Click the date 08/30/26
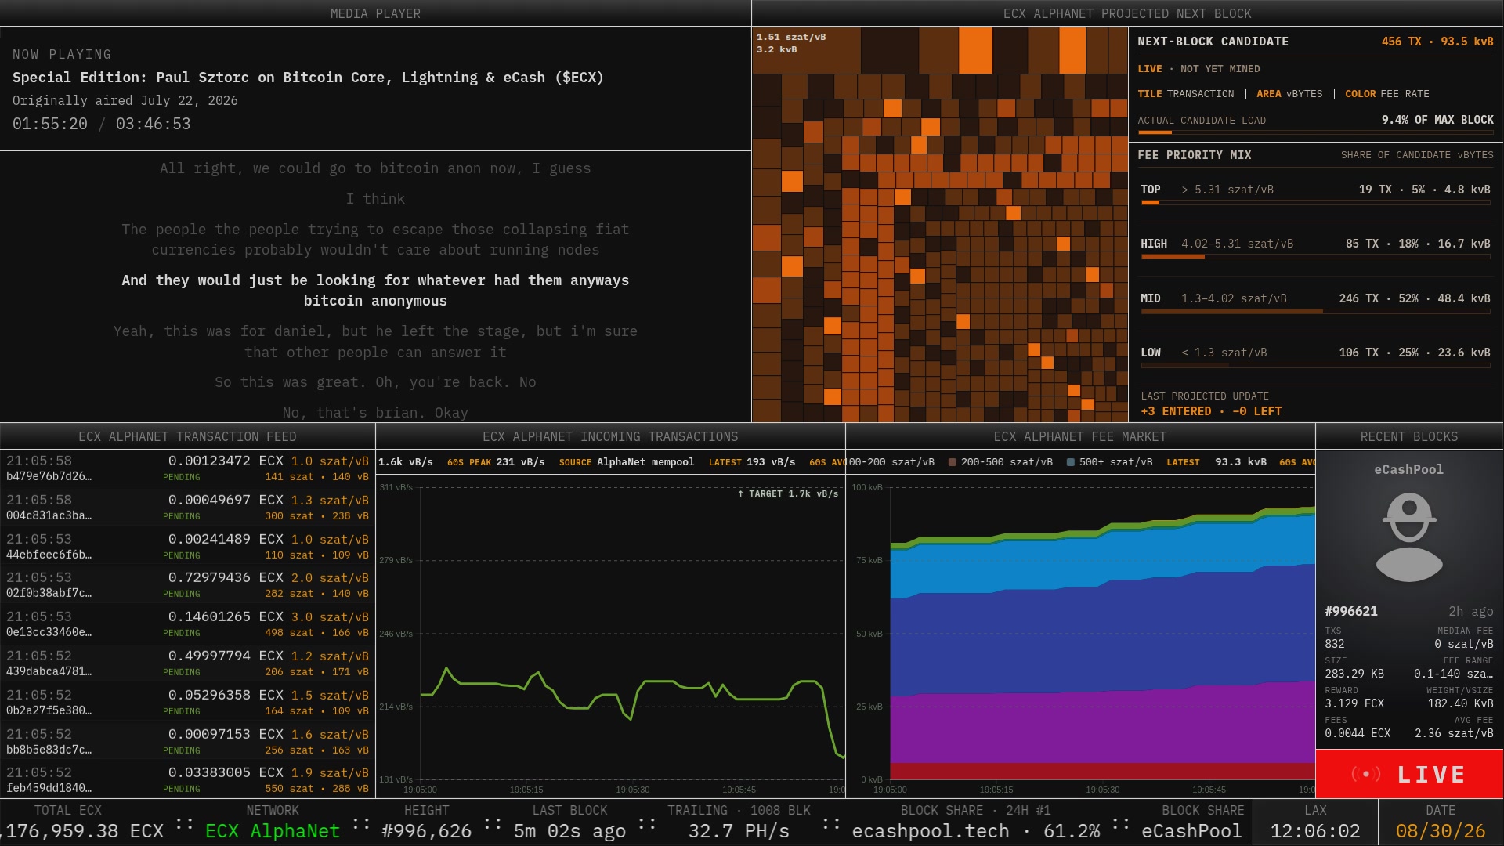Image resolution: width=1504 pixels, height=846 pixels. [1441, 831]
